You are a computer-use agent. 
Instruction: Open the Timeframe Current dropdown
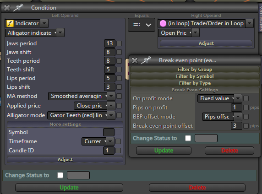(x=110, y=141)
